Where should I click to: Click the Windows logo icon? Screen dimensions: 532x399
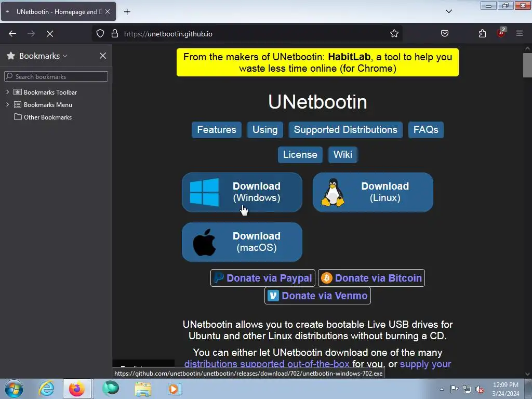[204, 192]
